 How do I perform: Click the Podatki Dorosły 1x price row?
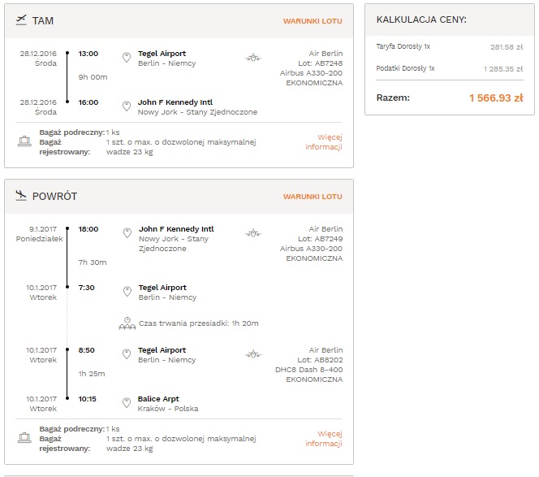450,68
